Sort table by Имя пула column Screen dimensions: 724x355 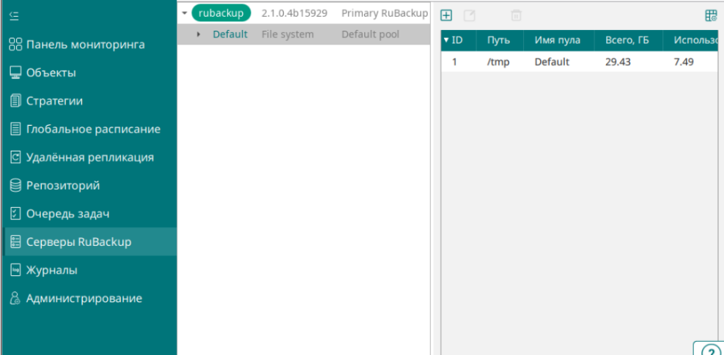pos(559,40)
